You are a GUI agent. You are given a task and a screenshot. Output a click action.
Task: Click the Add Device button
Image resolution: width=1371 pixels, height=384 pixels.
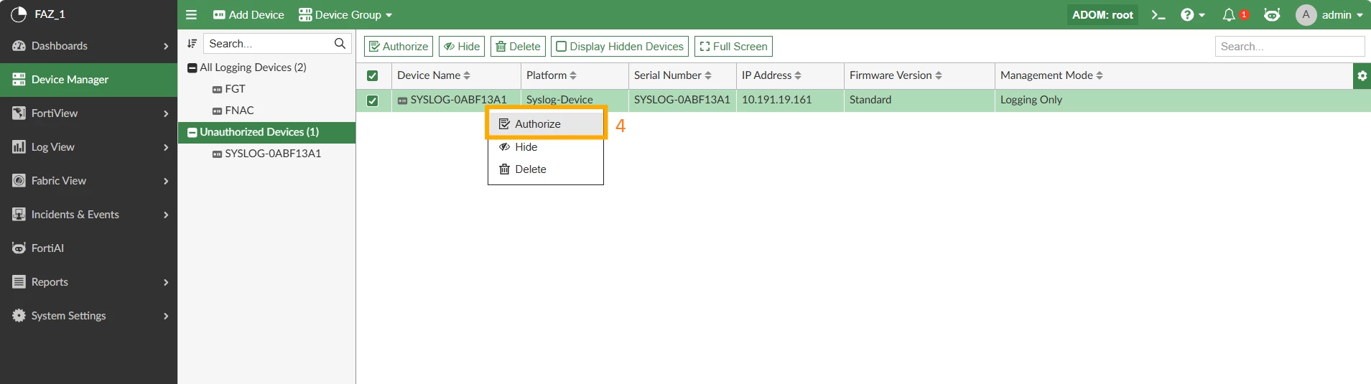[x=248, y=14]
